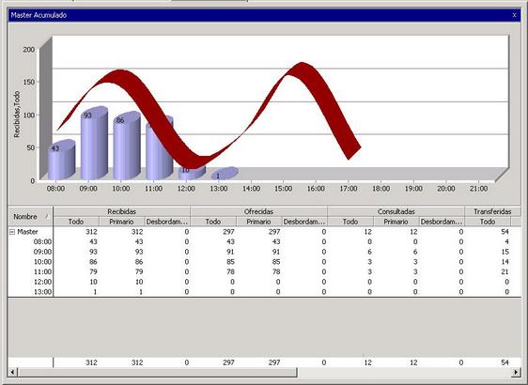This screenshot has width=528, height=385.
Task: Click Transferidas value 54 in Master row
Action: (x=505, y=232)
